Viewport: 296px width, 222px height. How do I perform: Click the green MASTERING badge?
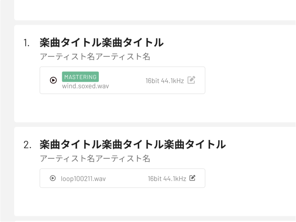click(x=80, y=77)
